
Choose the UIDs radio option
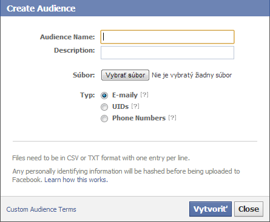(104, 107)
